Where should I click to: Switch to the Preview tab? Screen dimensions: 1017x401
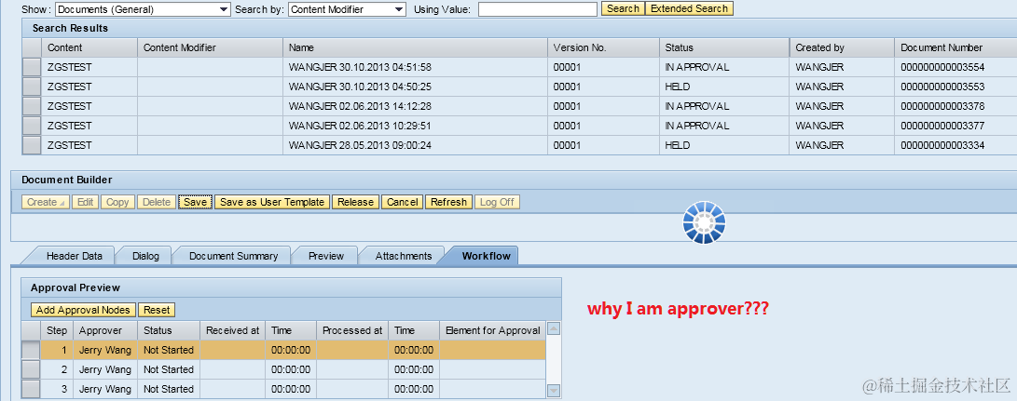(326, 256)
